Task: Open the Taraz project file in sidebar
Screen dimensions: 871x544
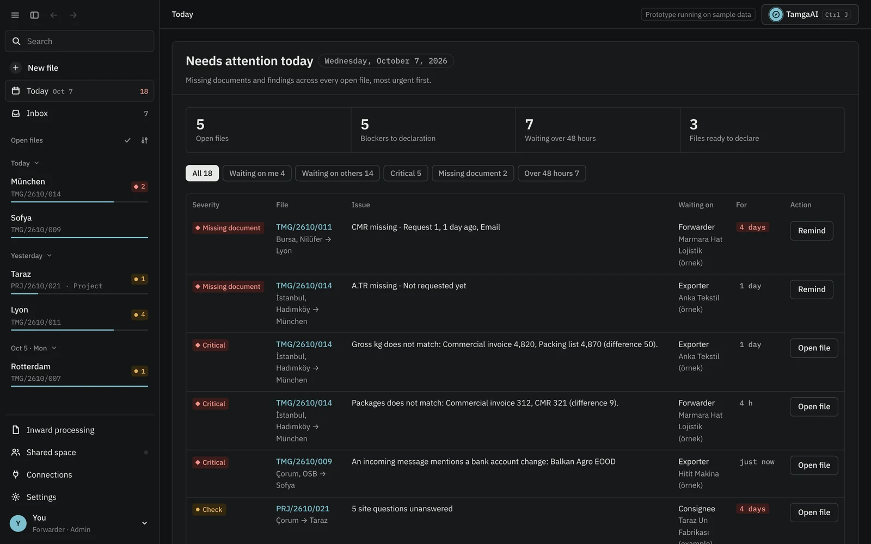Action: (79, 280)
